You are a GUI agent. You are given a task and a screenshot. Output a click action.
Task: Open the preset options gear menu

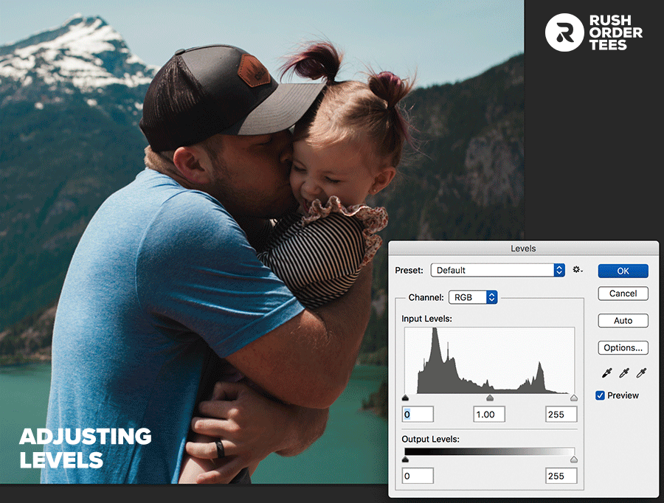pos(576,270)
